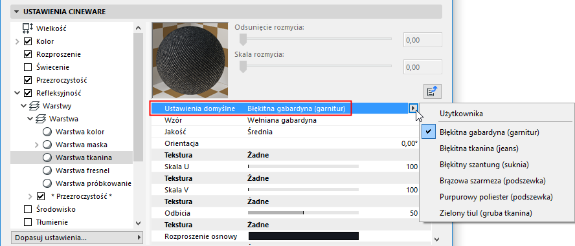Toggle the * Przezroczystość * layer checkbox
Viewport: 575px width, 246px height.
pos(41,196)
